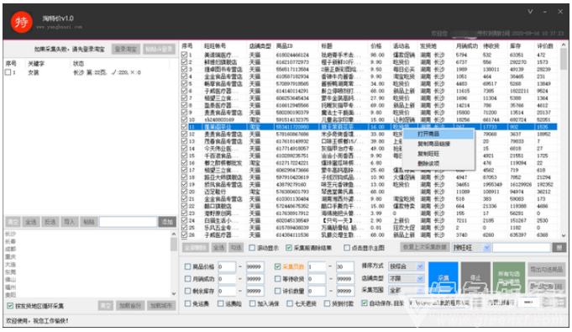Enable the 点击显示主图 checkbox
Image resolution: width=572 pixels, height=332 pixels.
tap(347, 248)
